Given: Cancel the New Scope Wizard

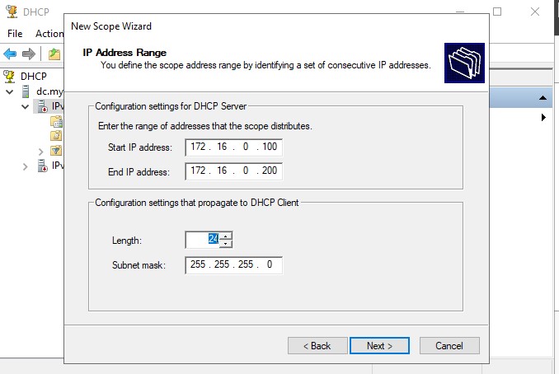Looking at the screenshot, I should pos(449,345).
